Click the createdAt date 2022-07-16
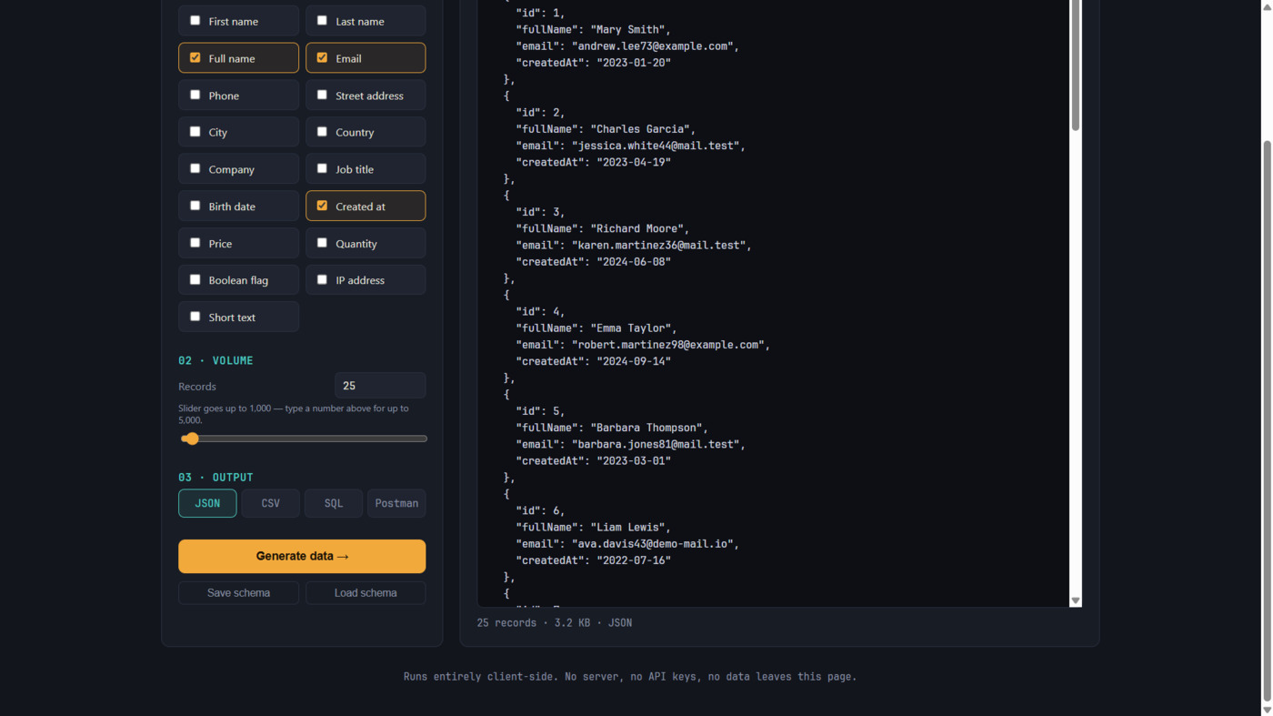Image resolution: width=1273 pixels, height=716 pixels. coord(634,560)
